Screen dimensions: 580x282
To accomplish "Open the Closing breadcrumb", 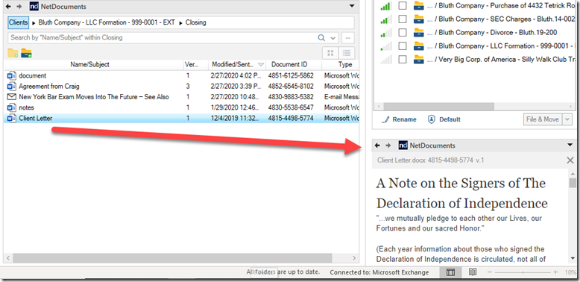I will [x=195, y=22].
